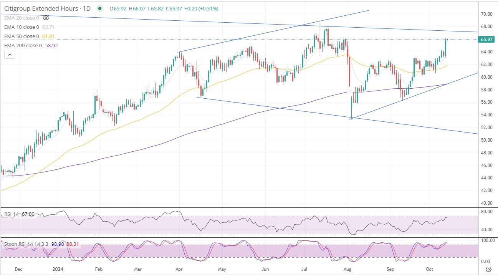Image resolution: width=498 pixels, height=275 pixels.
Task: Click the change value +0.20 (+0.31%)
Action: click(x=202, y=8)
